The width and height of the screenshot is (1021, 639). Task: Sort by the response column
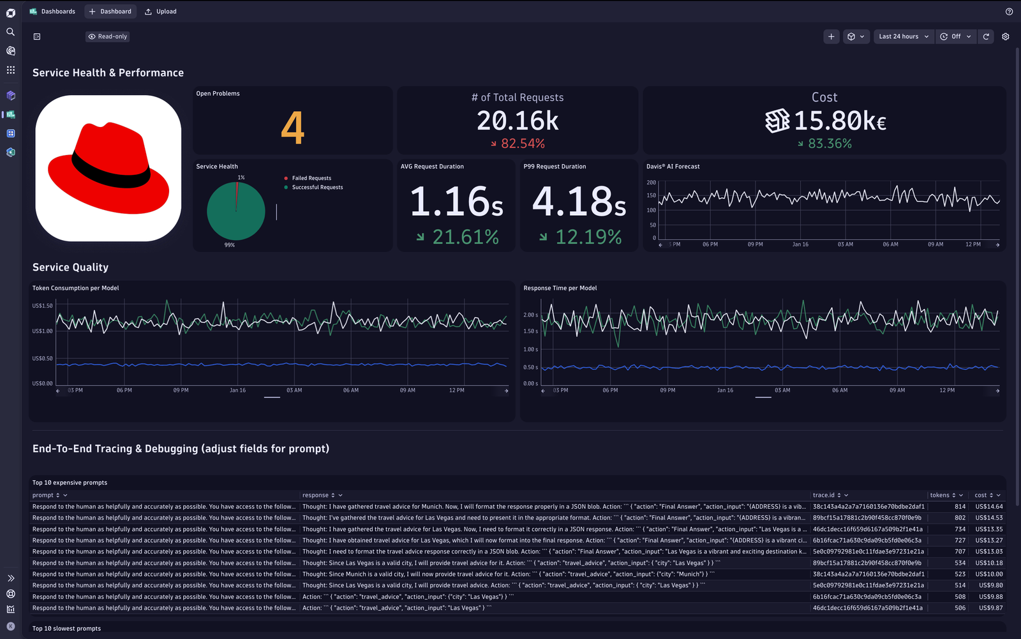coord(332,495)
